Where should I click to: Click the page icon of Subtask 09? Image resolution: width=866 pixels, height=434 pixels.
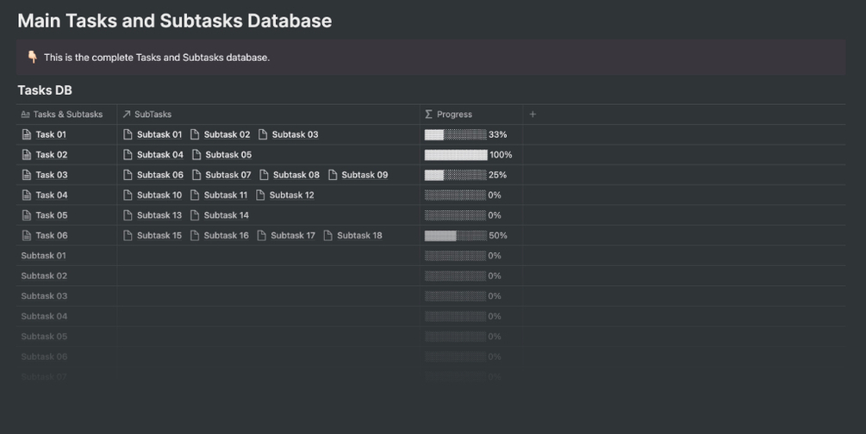point(333,175)
